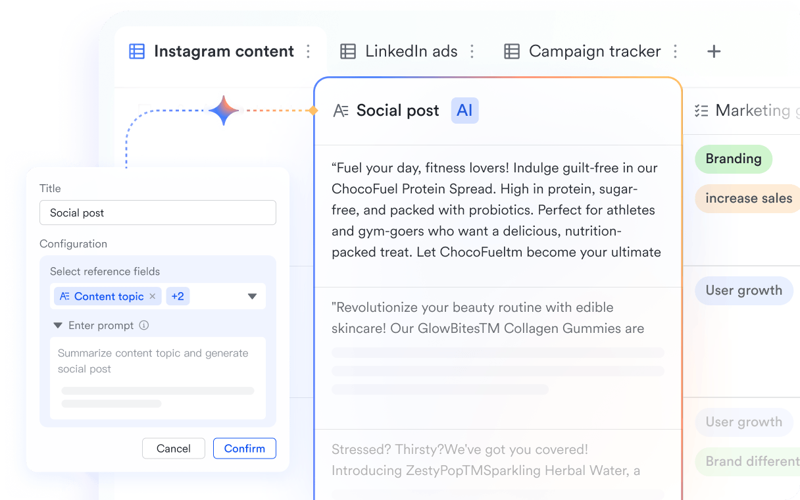Click the info icon next to Enter prompt
The height and width of the screenshot is (500, 800).
(144, 325)
